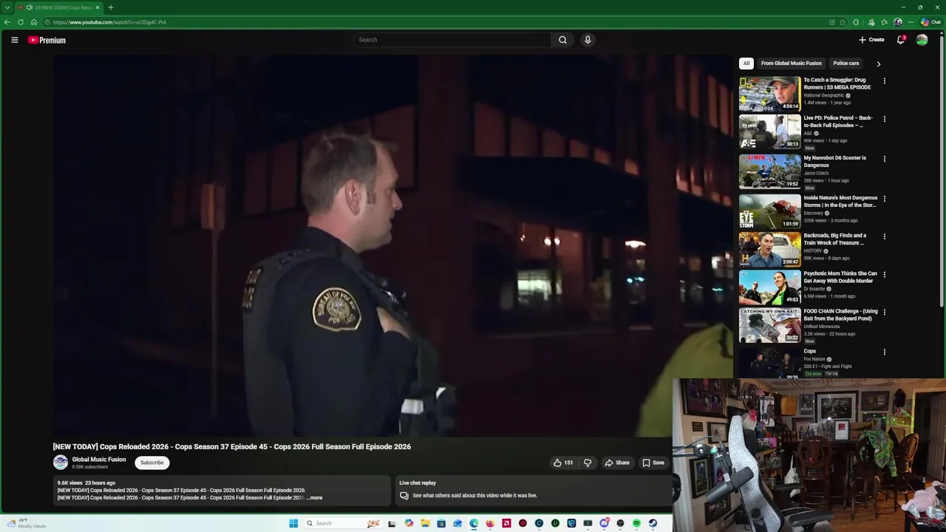
Task: Select the Police cars chip
Action: pos(845,64)
